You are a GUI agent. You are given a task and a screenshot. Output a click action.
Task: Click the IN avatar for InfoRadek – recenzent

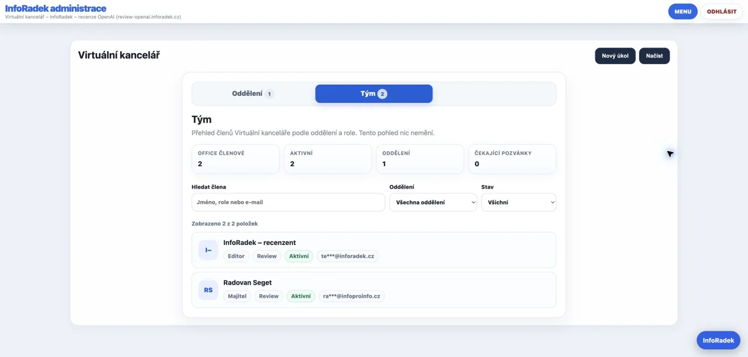tap(208, 250)
